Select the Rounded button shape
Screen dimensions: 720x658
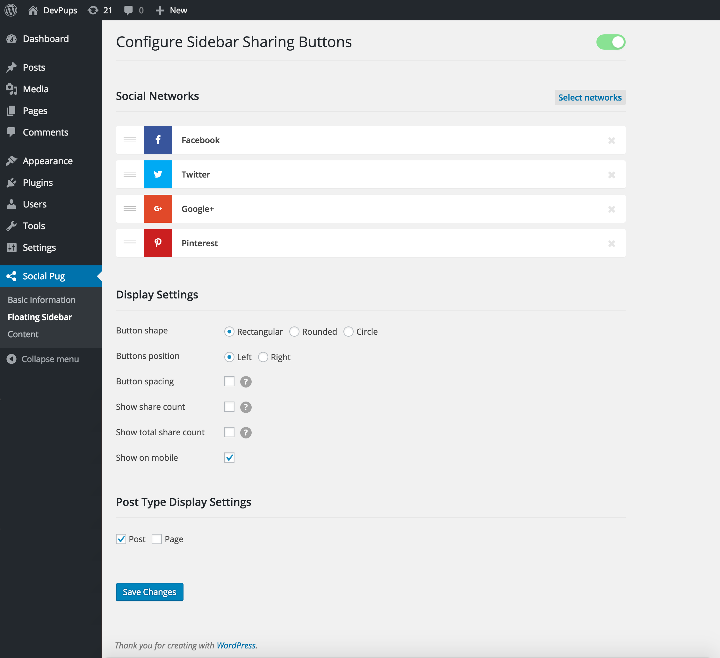coord(294,332)
